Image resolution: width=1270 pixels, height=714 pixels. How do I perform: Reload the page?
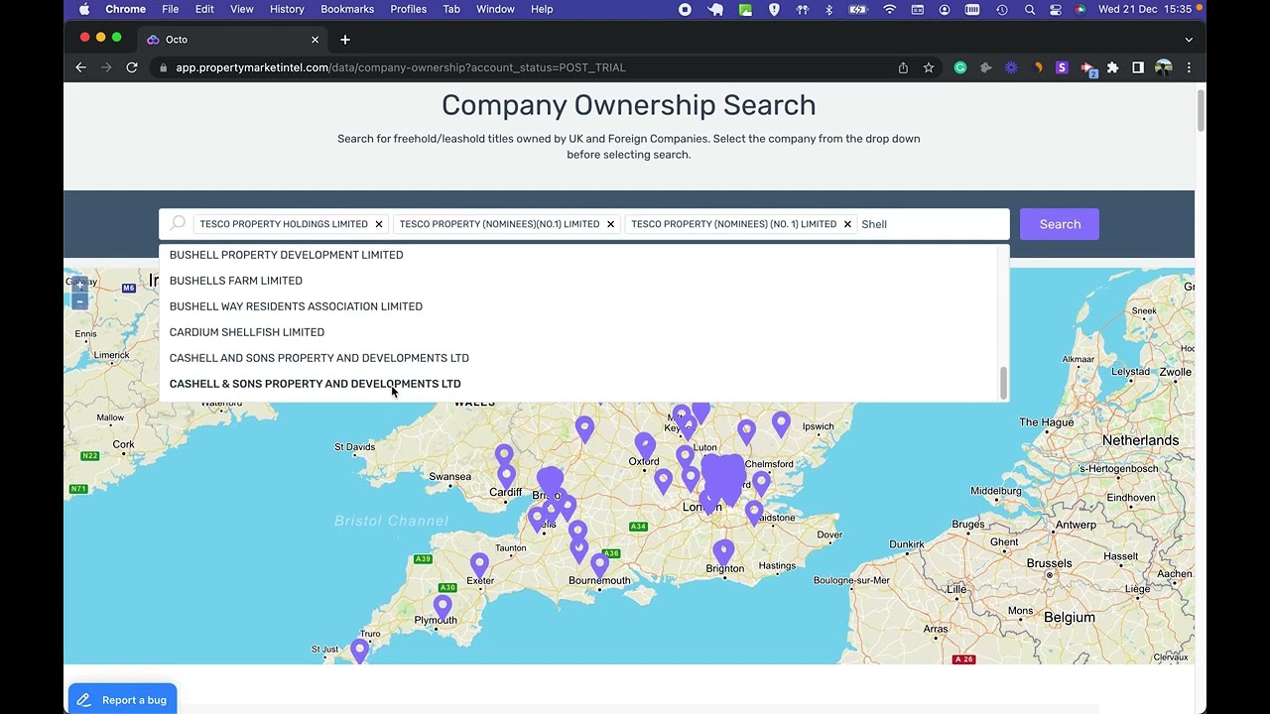point(132,67)
